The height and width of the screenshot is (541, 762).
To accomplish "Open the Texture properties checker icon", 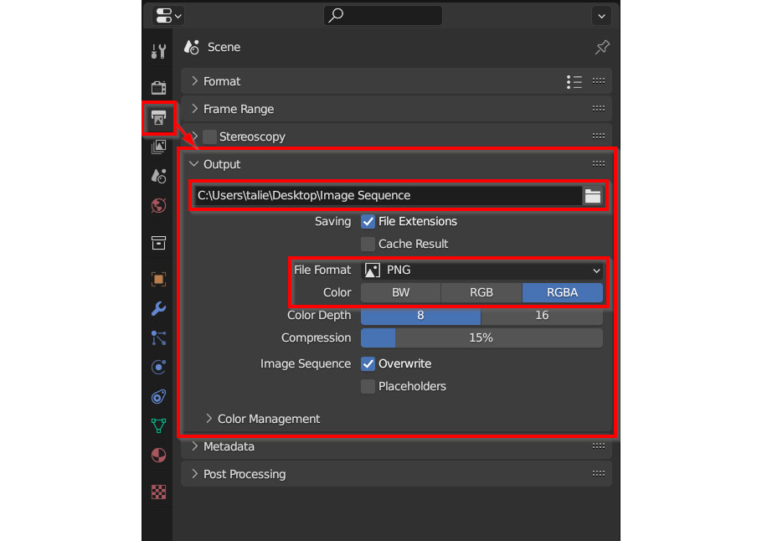I will 158,492.
